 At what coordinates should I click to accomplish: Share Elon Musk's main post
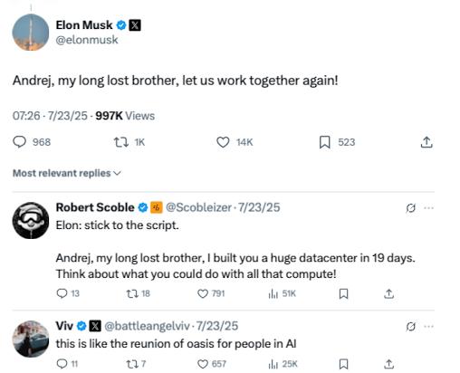pyautogui.click(x=426, y=142)
